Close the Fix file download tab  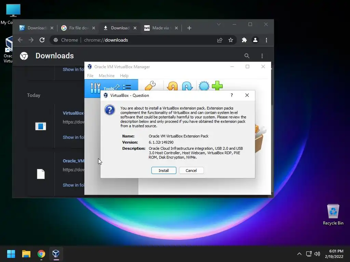(94, 28)
